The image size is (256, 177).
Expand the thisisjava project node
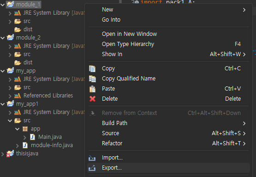tap(2, 154)
